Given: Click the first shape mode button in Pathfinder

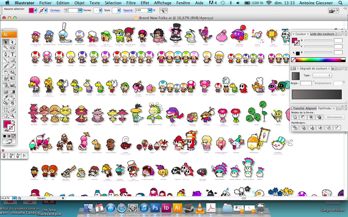Looking at the screenshot, I should pyautogui.click(x=294, y=117).
